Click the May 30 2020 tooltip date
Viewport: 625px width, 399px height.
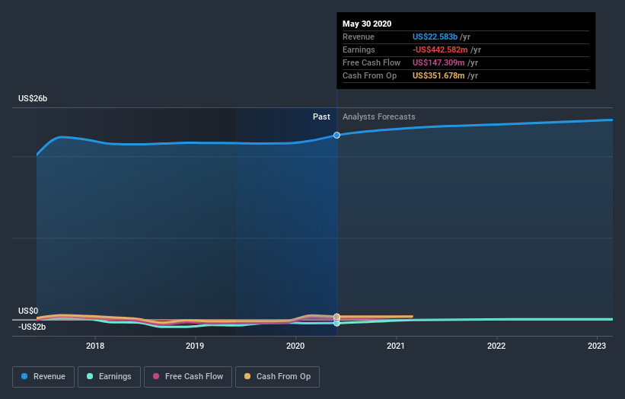click(367, 24)
